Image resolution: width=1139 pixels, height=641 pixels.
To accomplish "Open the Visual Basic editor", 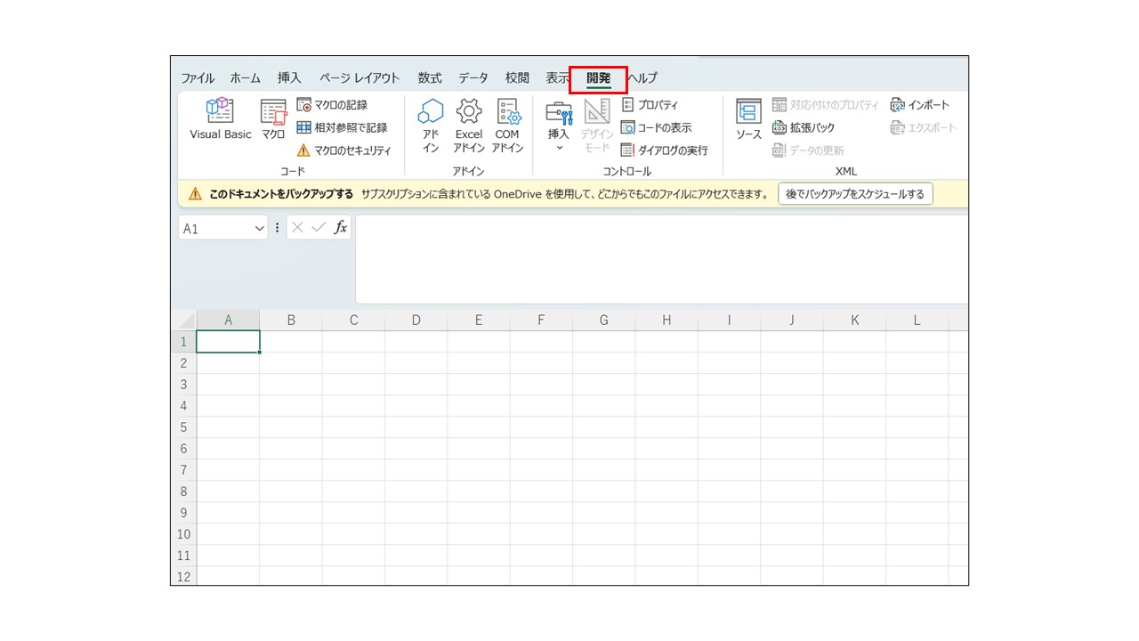I will 221,119.
